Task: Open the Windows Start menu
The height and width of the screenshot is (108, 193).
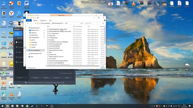Action: pyautogui.click(x=2, y=106)
